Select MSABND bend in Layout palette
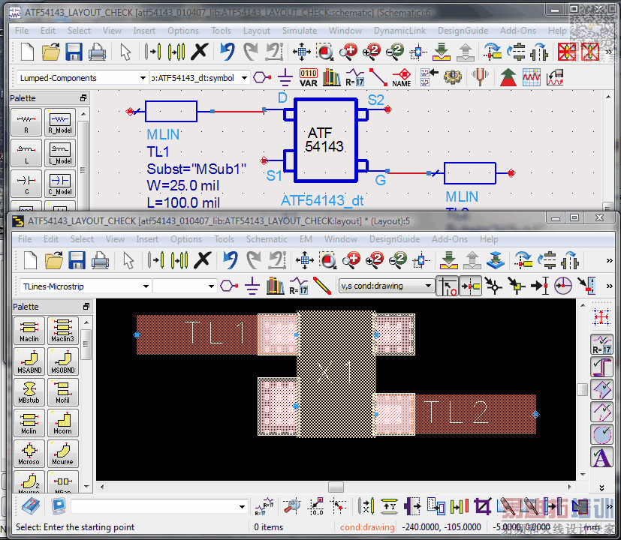The height and width of the screenshot is (540, 621). 29,361
